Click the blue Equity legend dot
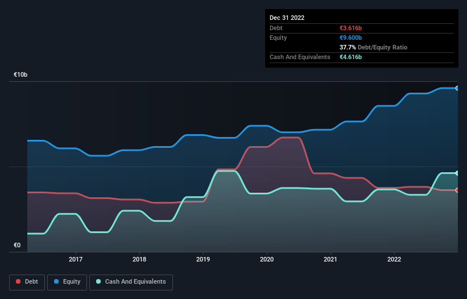Image resolution: width=467 pixels, height=299 pixels. point(56,281)
